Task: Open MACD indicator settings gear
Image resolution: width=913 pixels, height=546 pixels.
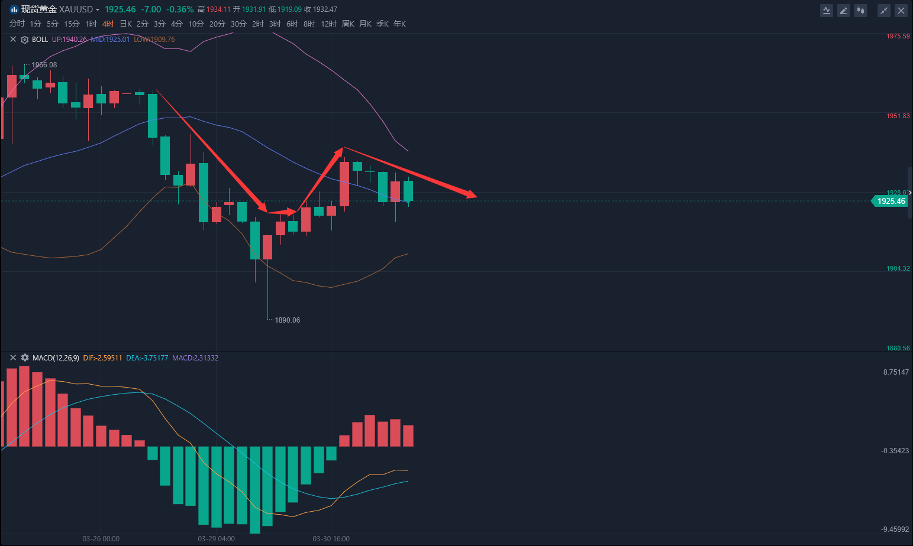Action: click(25, 358)
